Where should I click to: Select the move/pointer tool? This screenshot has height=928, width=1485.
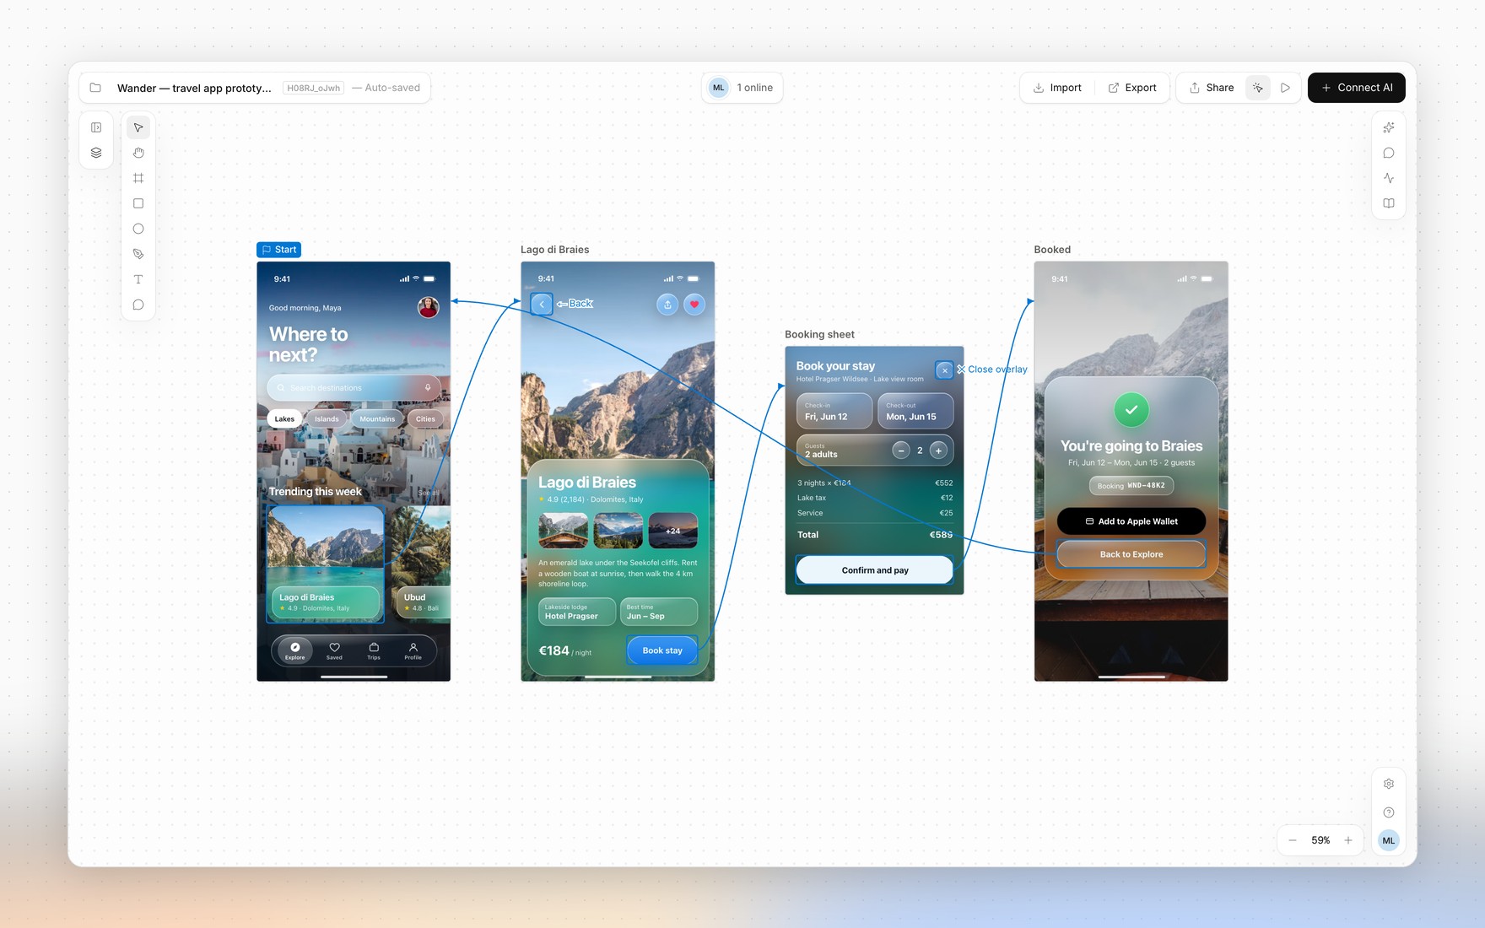[x=138, y=127]
